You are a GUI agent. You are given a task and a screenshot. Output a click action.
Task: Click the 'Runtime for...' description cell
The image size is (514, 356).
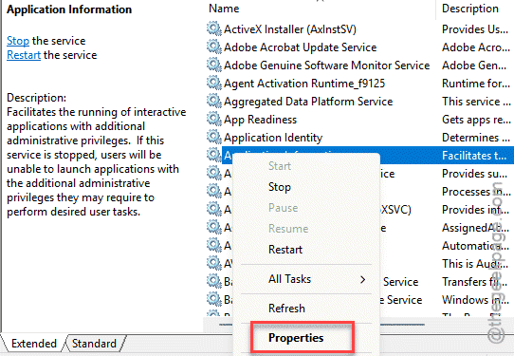pos(476,84)
